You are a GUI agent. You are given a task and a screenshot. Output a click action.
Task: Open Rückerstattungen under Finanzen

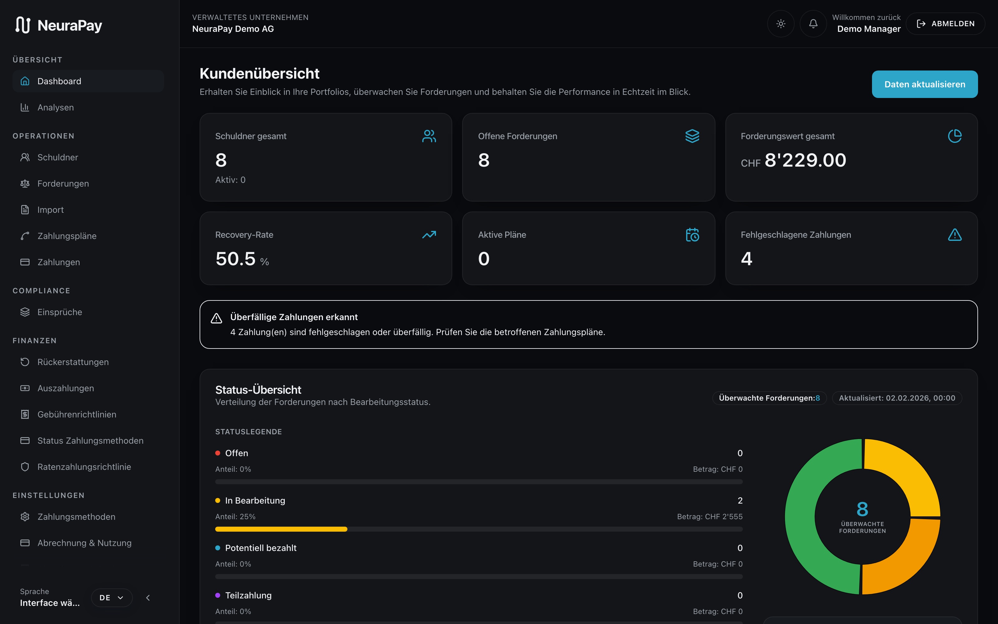point(88,362)
